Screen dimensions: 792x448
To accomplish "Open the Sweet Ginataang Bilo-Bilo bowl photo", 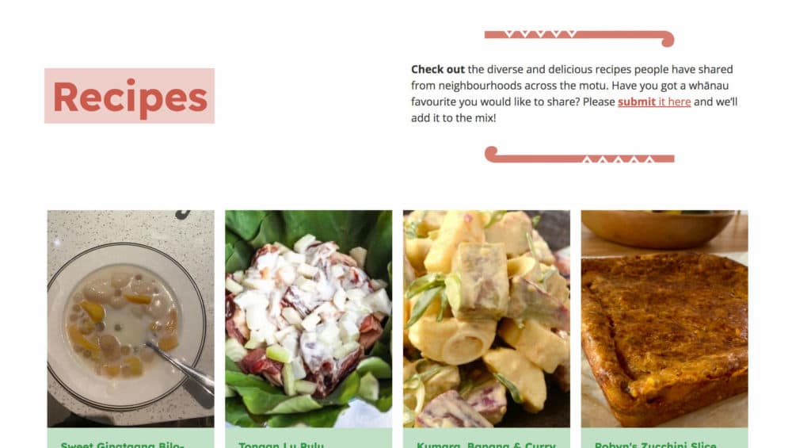I will point(131,319).
